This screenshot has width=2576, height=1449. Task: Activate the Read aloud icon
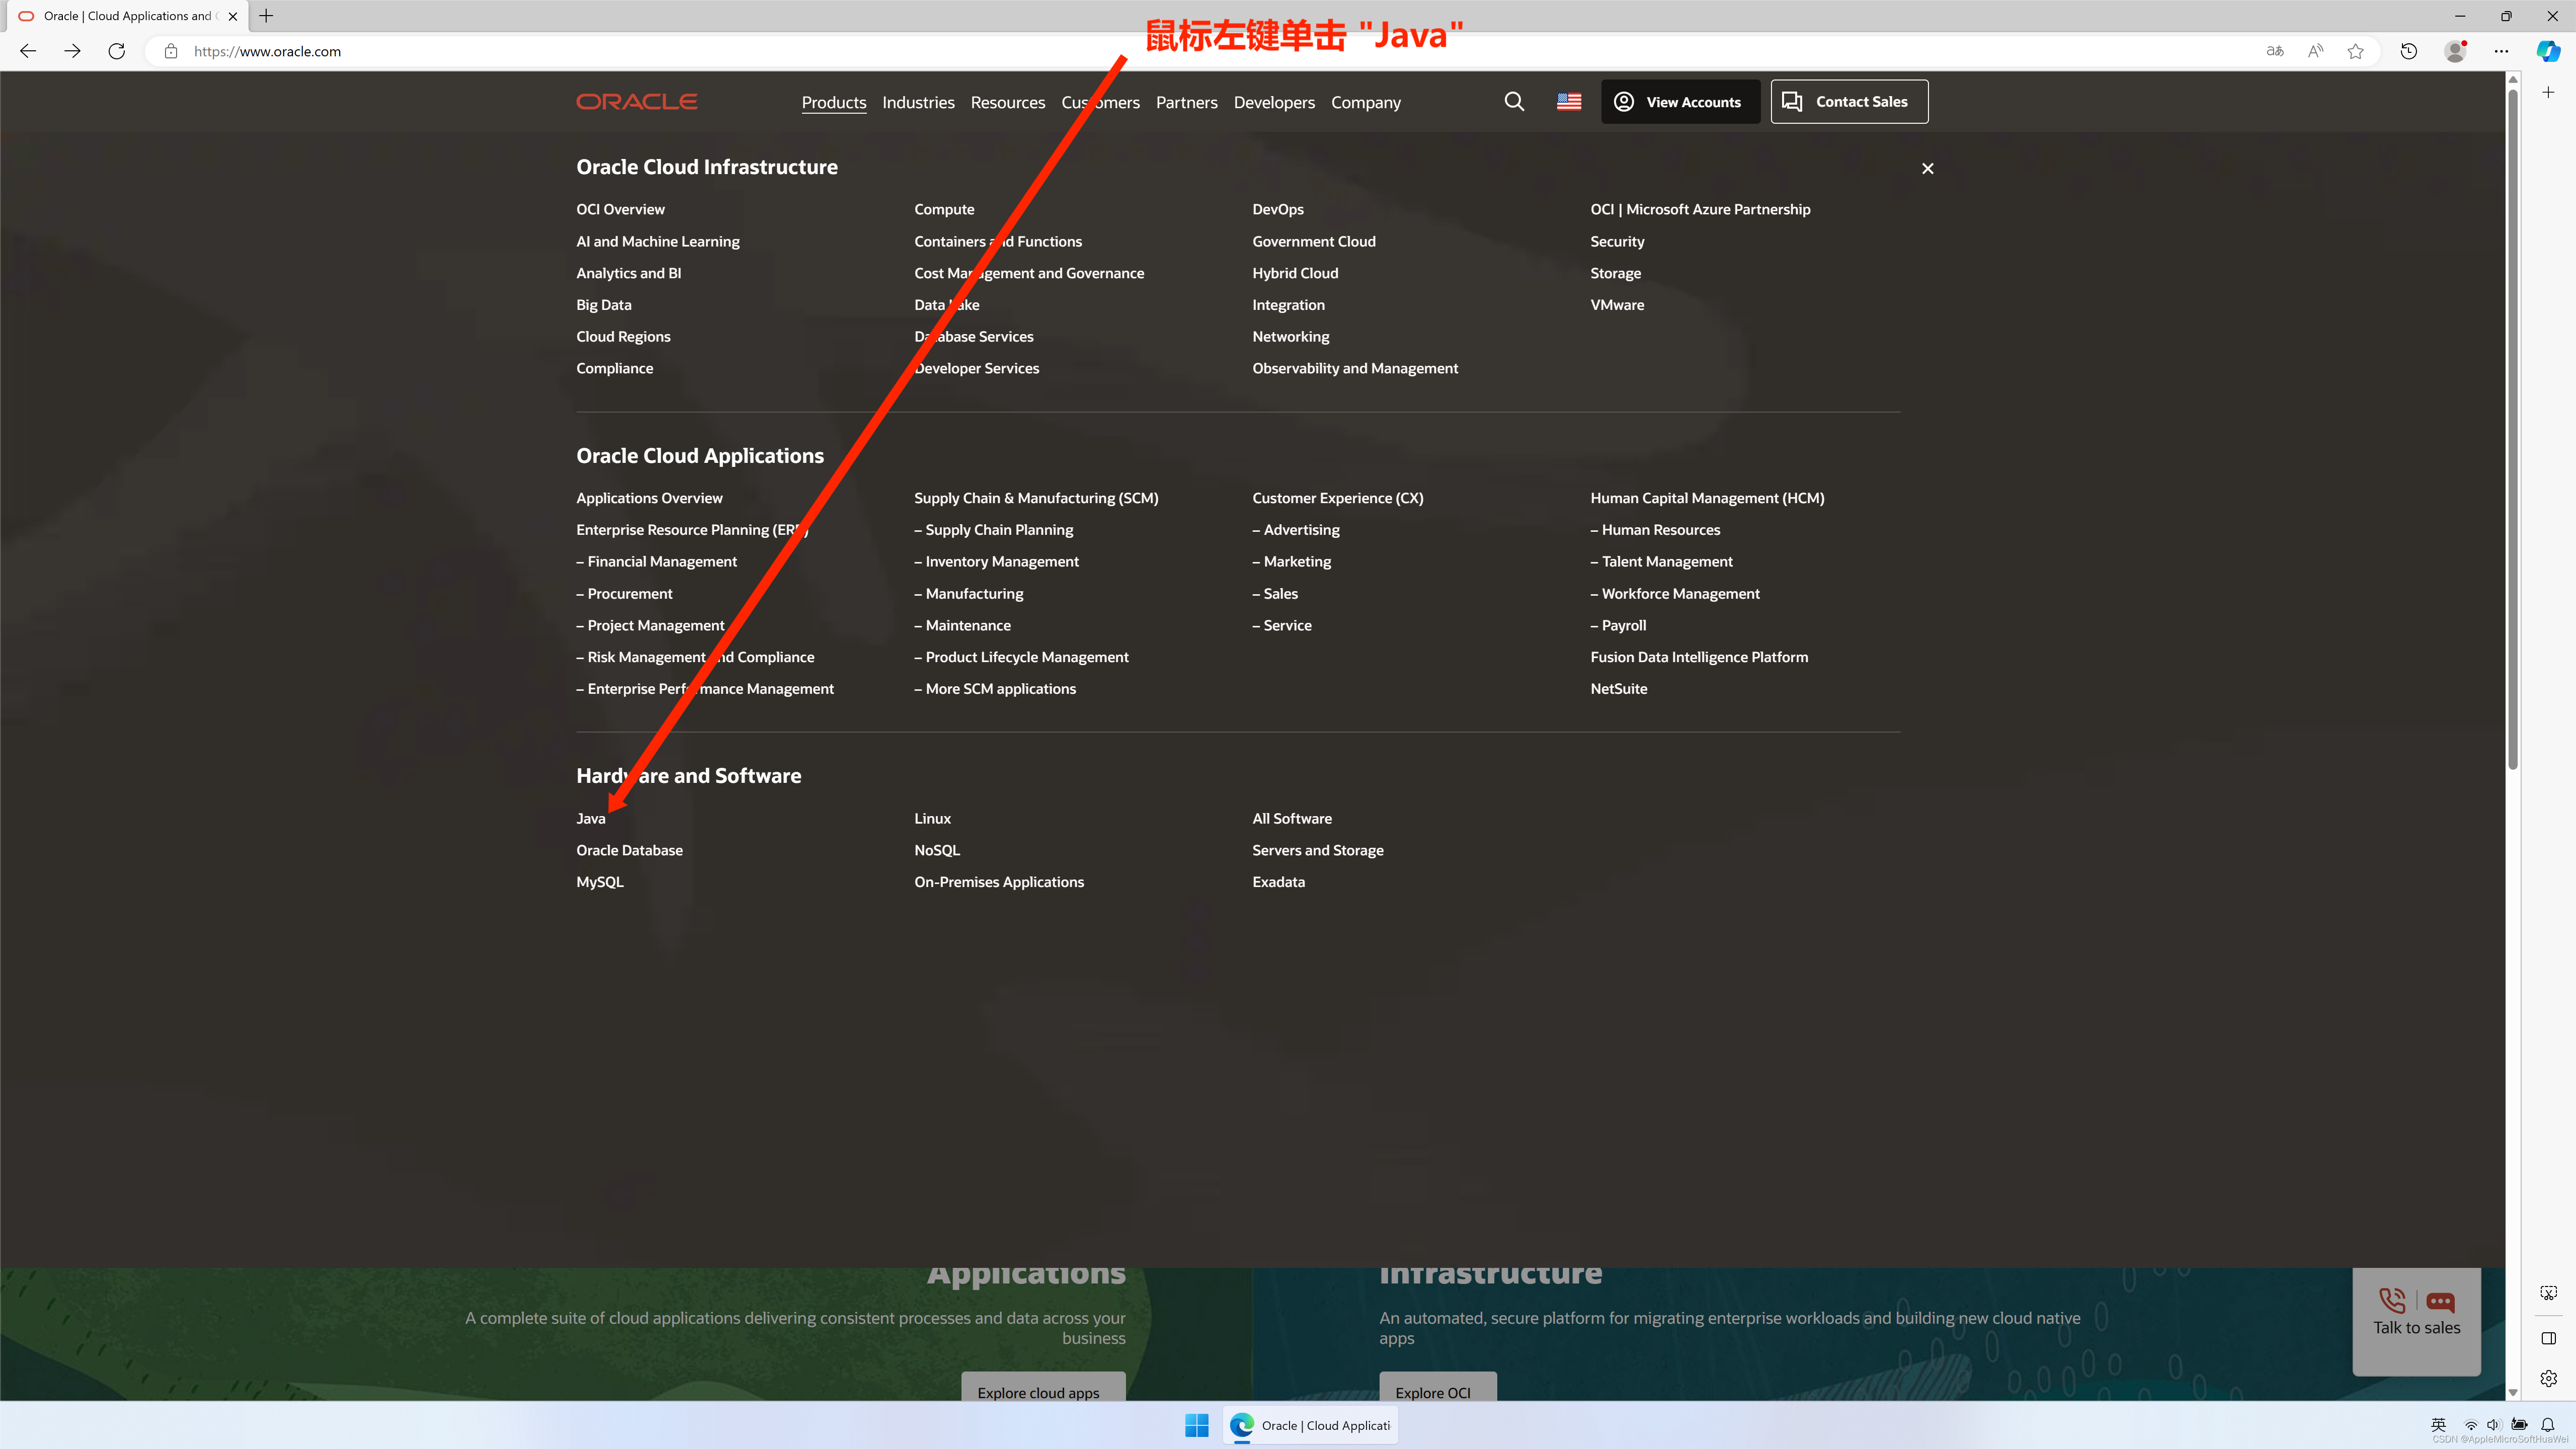point(2314,51)
